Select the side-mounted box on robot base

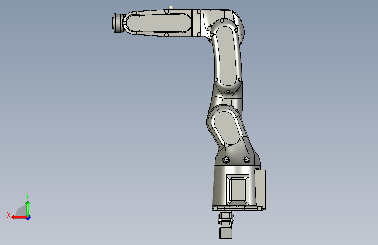click(x=260, y=190)
